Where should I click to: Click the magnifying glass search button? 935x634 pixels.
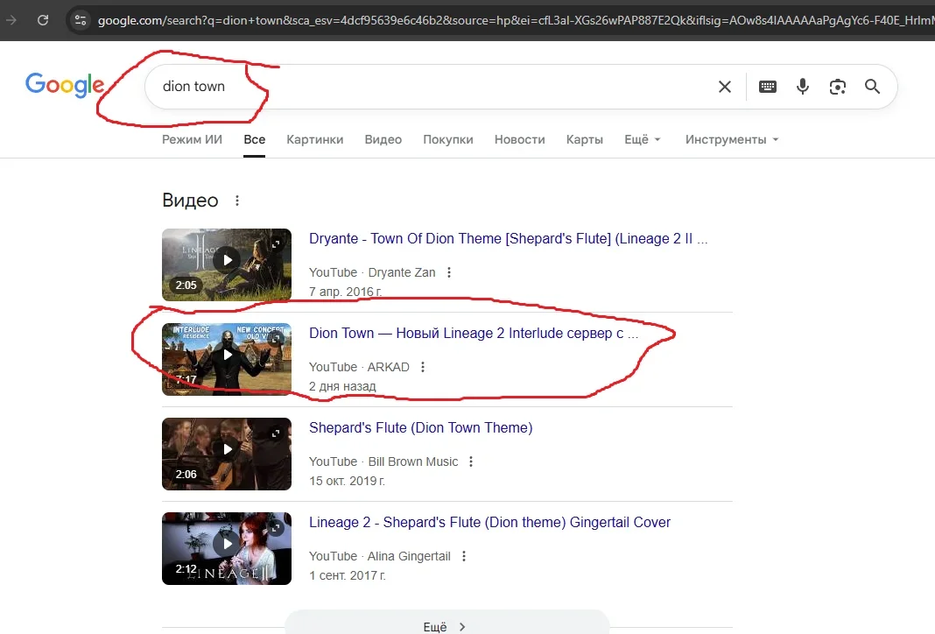[872, 87]
